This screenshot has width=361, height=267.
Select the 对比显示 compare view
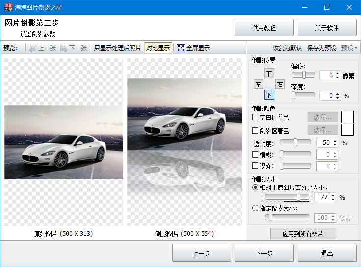[157, 48]
